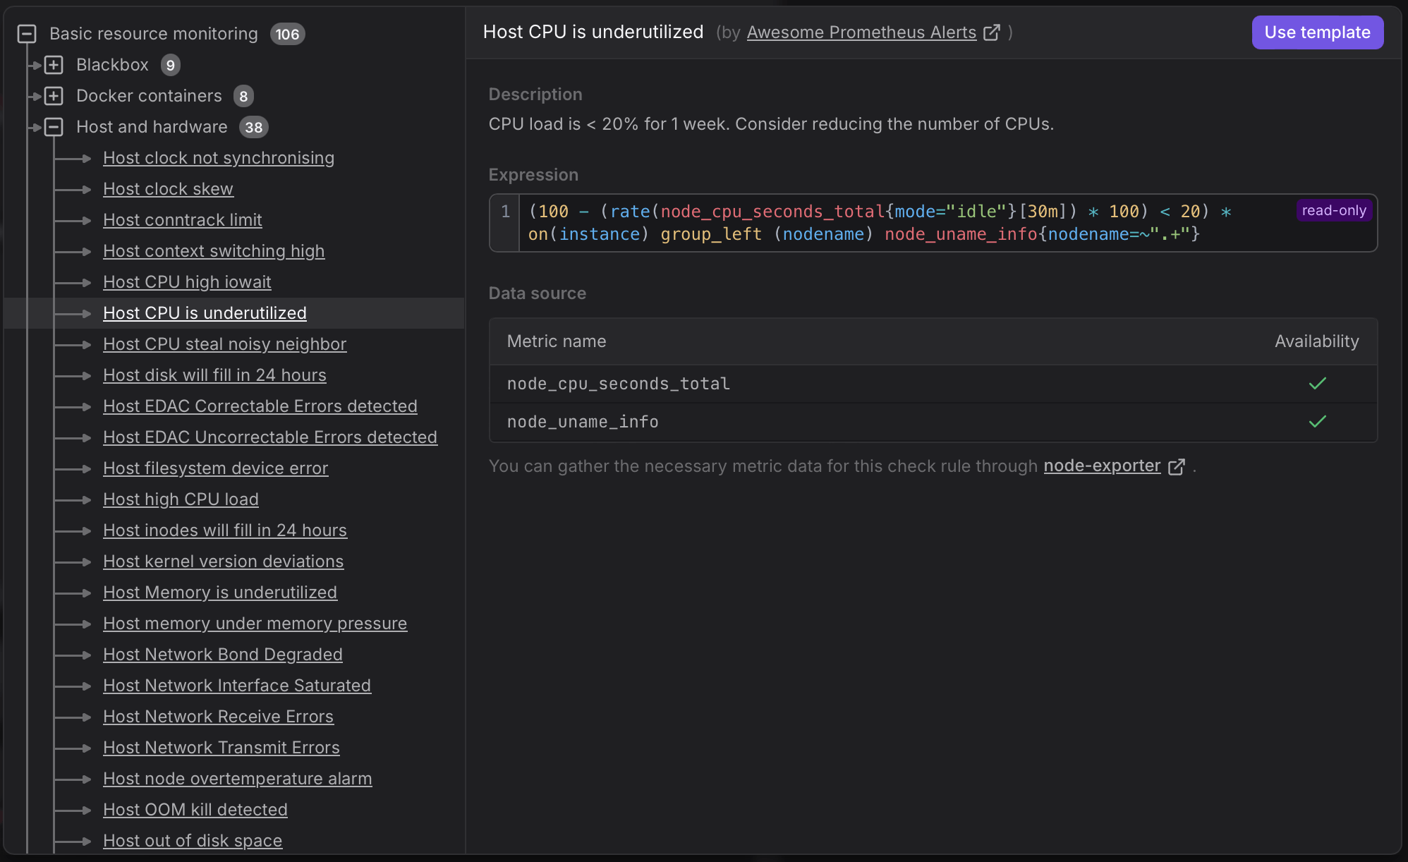This screenshot has width=1408, height=862.
Task: Click the Docker containers category label
Action: click(149, 96)
